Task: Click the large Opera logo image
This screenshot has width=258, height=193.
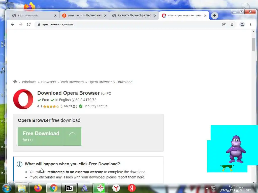Action: coord(23,99)
